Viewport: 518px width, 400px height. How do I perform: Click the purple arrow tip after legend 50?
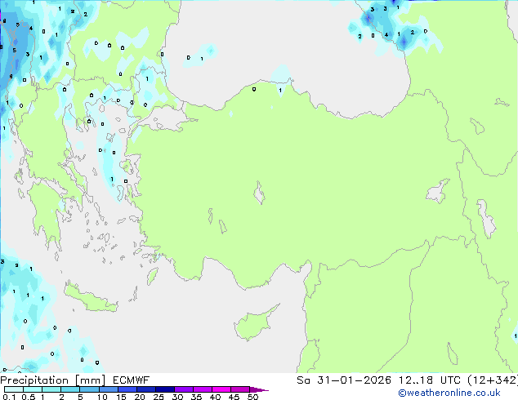pos(259,389)
